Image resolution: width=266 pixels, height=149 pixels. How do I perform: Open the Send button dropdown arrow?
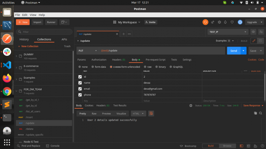tap(243, 51)
